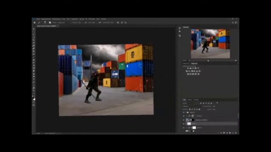Toggle visibility of the selected highlighted layer
Image resolution: width=271 pixels, height=152 pixels.
(x=184, y=124)
